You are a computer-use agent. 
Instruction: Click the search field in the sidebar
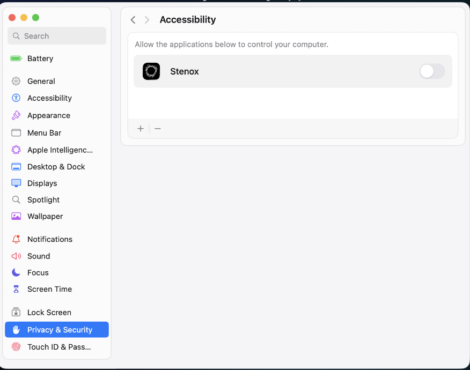pyautogui.click(x=56, y=36)
